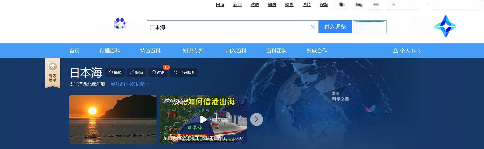
Task: Click the 新闻 top link
Action: tap(237, 5)
